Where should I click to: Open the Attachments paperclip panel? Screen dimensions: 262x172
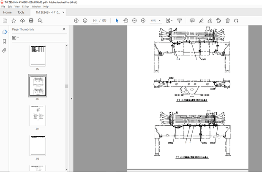click(x=4, y=50)
